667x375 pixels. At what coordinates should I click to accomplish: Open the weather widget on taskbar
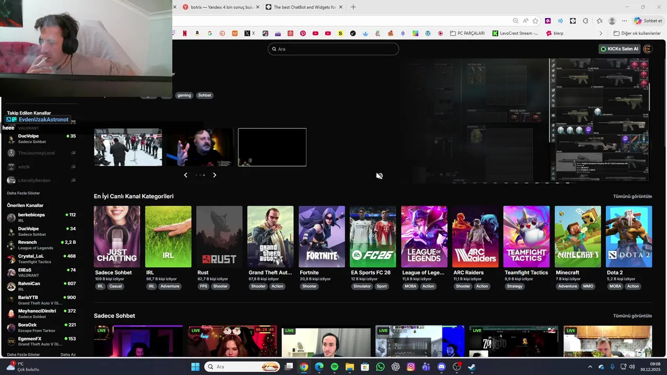[23, 367]
